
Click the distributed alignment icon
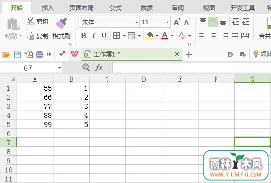pyautogui.click(x=245, y=36)
